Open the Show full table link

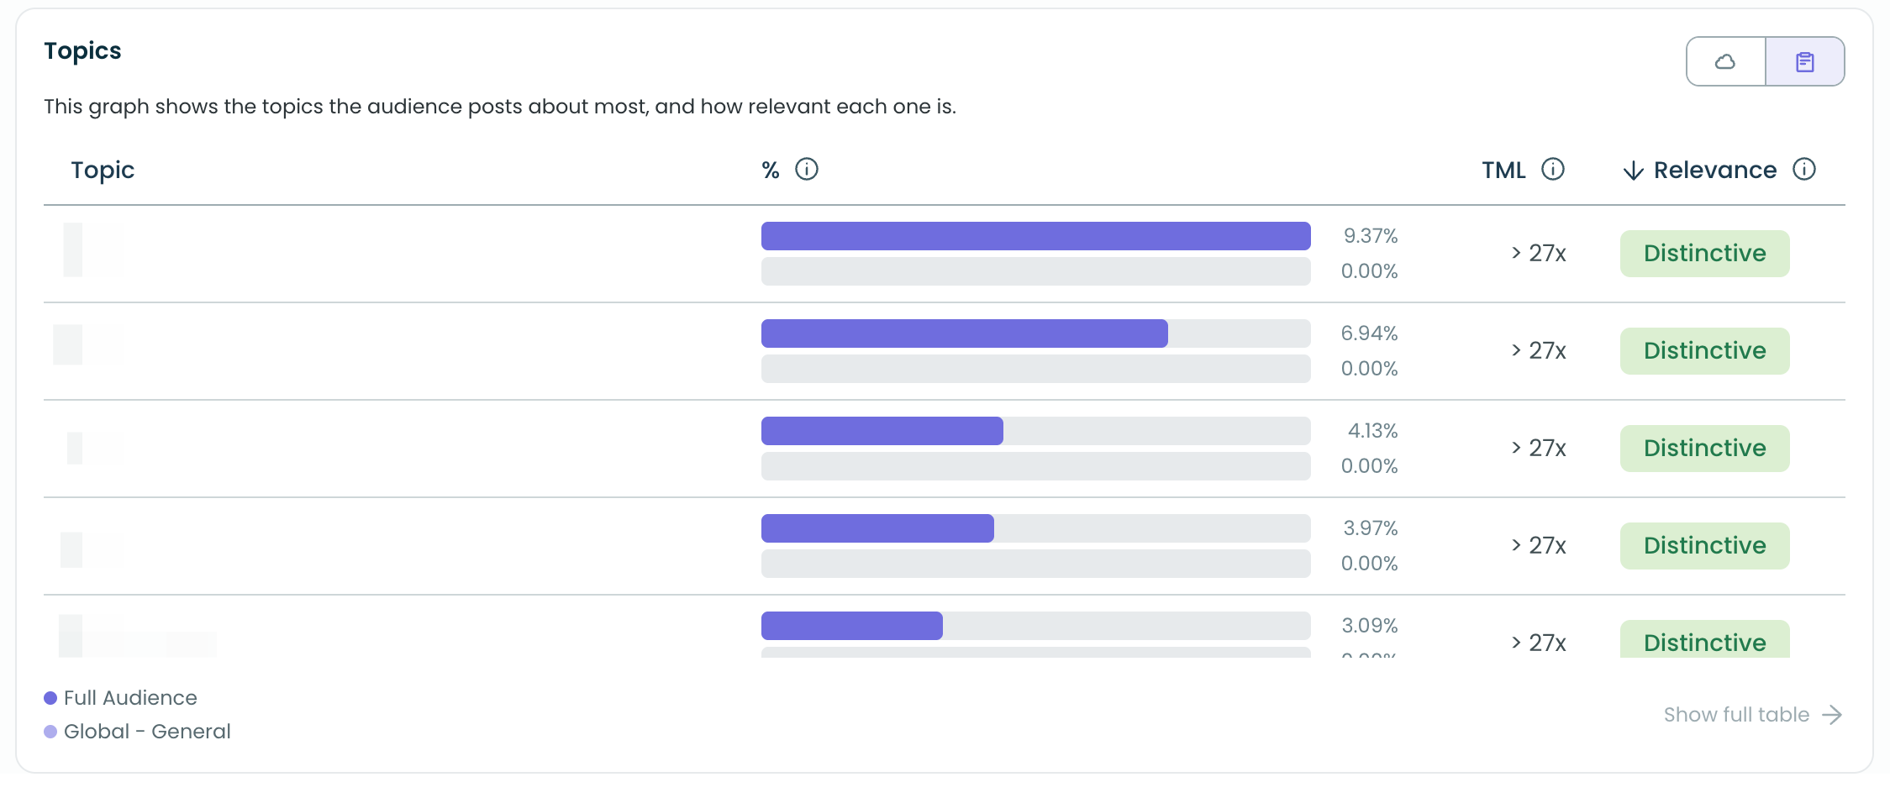(x=1736, y=715)
